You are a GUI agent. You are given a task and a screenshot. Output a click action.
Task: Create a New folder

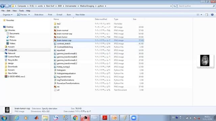tap(80, 15)
